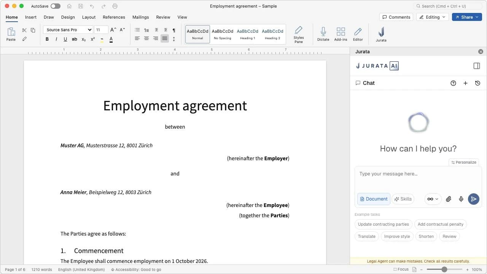Screen dimensions: 487x274
Task: Toggle bold formatting
Action: pos(47,39)
